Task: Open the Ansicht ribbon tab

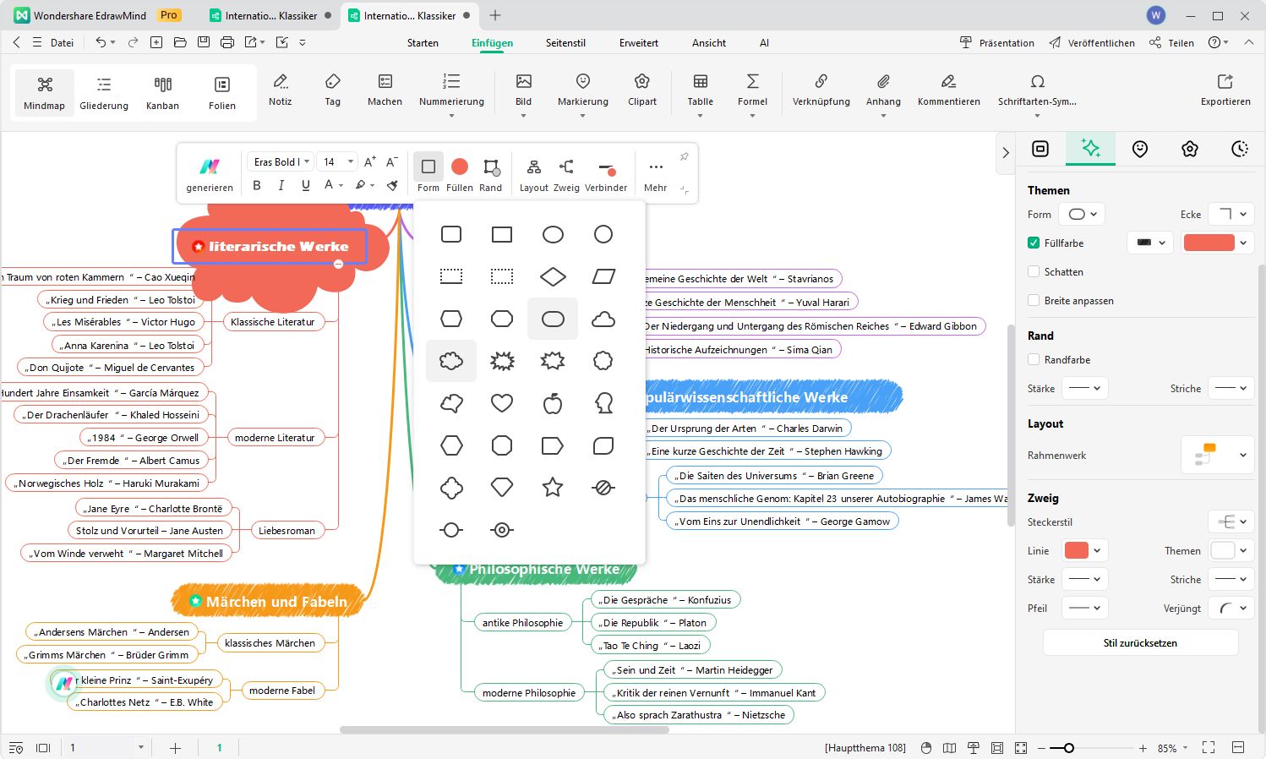Action: pos(708,43)
